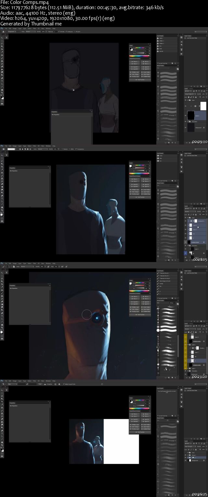The width and height of the screenshot is (208, 497).
Task: Toggle Transparency checkbox in 00:18:15 frame
Action: 76,149
